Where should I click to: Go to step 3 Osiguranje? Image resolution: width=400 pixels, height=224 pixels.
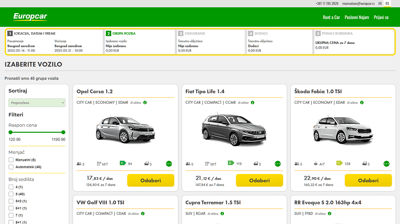(211, 42)
